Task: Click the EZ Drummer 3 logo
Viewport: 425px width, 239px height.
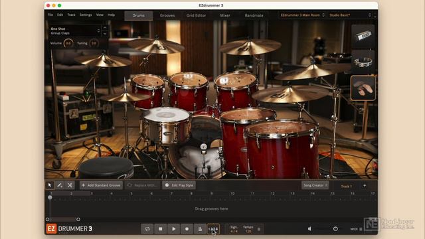Action: click(x=69, y=229)
